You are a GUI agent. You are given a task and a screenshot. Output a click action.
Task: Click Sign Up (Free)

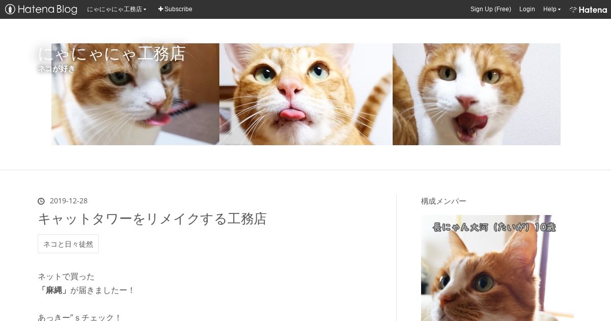[x=490, y=9]
